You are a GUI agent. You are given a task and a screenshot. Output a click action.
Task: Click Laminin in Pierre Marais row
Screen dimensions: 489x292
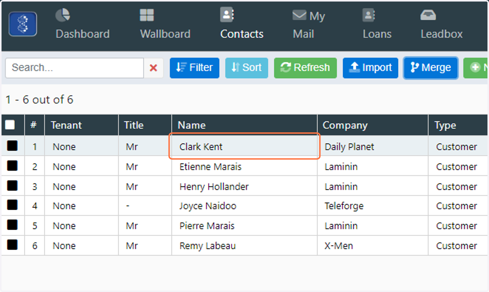[341, 226]
